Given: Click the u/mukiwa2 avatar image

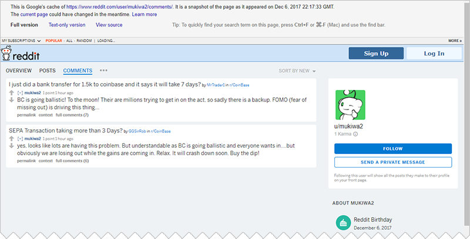Looking at the screenshot, I should 350,105.
